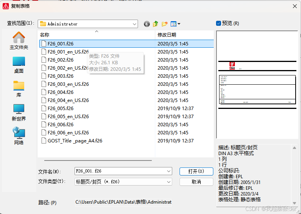Click the 打开(O) button
This screenshot has width=301, height=214.
point(196,171)
